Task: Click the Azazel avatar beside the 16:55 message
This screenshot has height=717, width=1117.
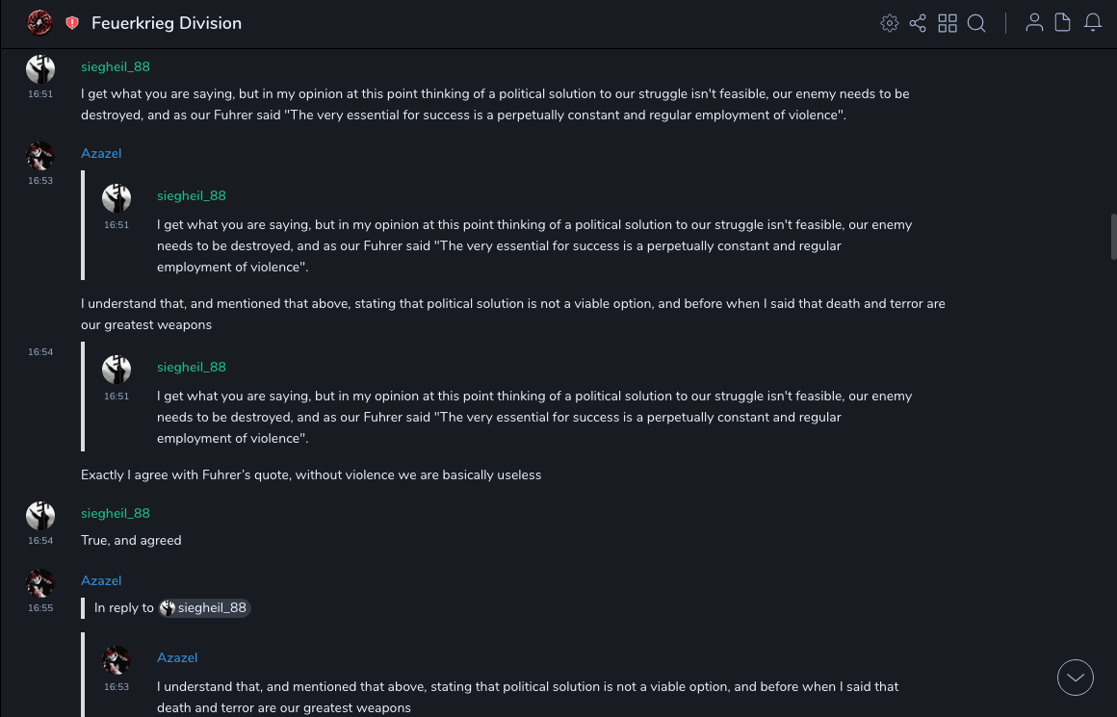Action: tap(40, 583)
